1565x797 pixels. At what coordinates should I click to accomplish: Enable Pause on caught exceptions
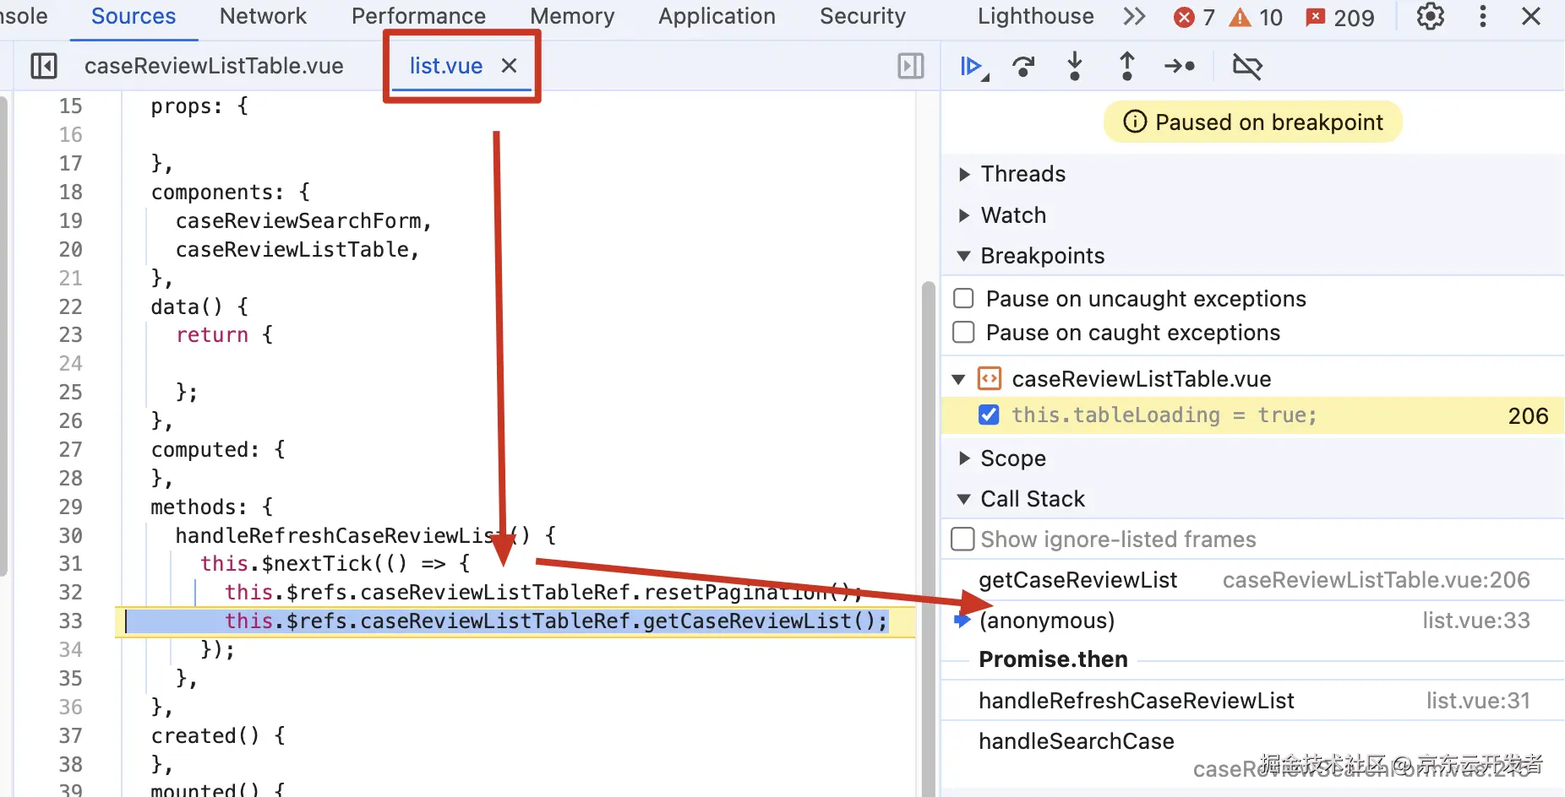coord(963,333)
